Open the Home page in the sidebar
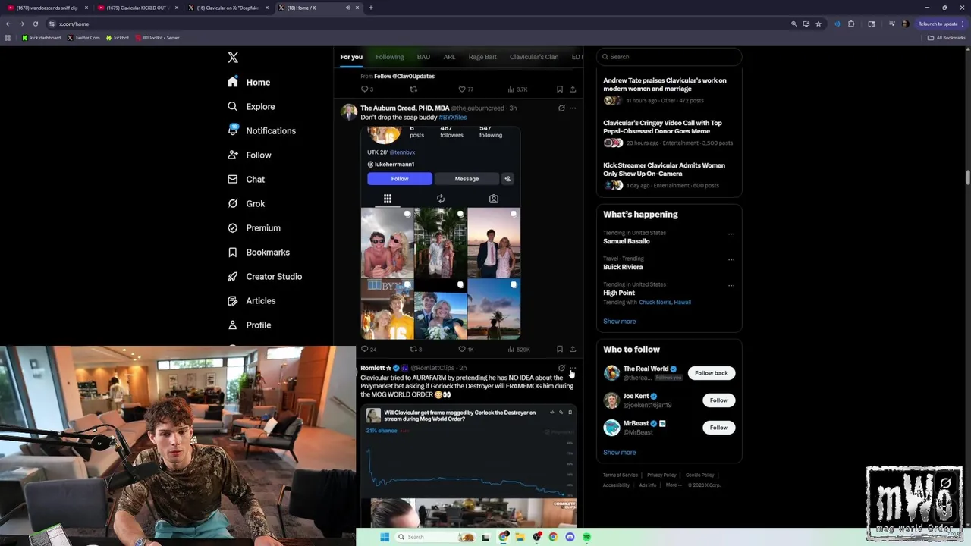Screen dimensions: 971x546 click(x=249, y=82)
